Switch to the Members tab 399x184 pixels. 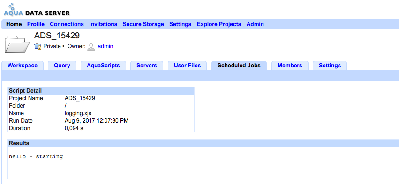click(x=290, y=66)
